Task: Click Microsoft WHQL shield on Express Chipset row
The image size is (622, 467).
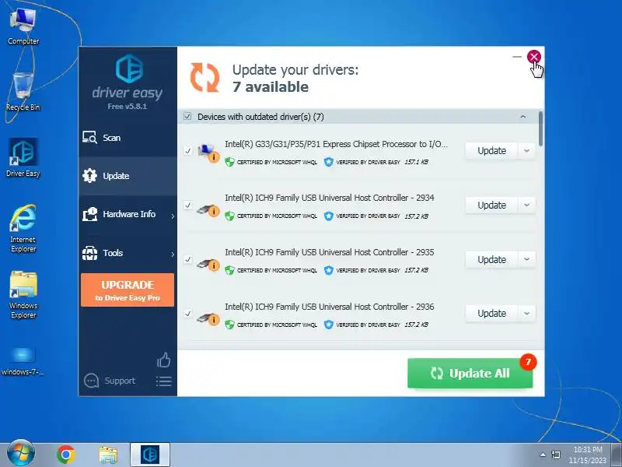Action: coord(229,162)
